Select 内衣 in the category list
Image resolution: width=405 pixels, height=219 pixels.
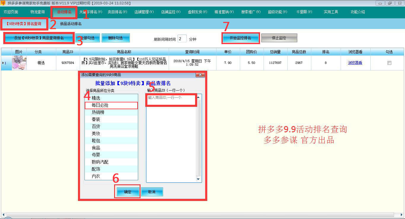click(x=111, y=176)
